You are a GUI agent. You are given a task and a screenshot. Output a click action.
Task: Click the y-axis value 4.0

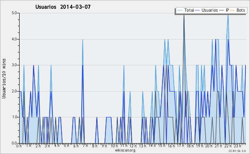point(14,39)
